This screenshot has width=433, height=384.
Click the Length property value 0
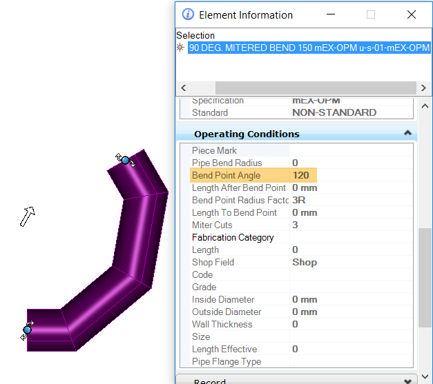(295, 250)
